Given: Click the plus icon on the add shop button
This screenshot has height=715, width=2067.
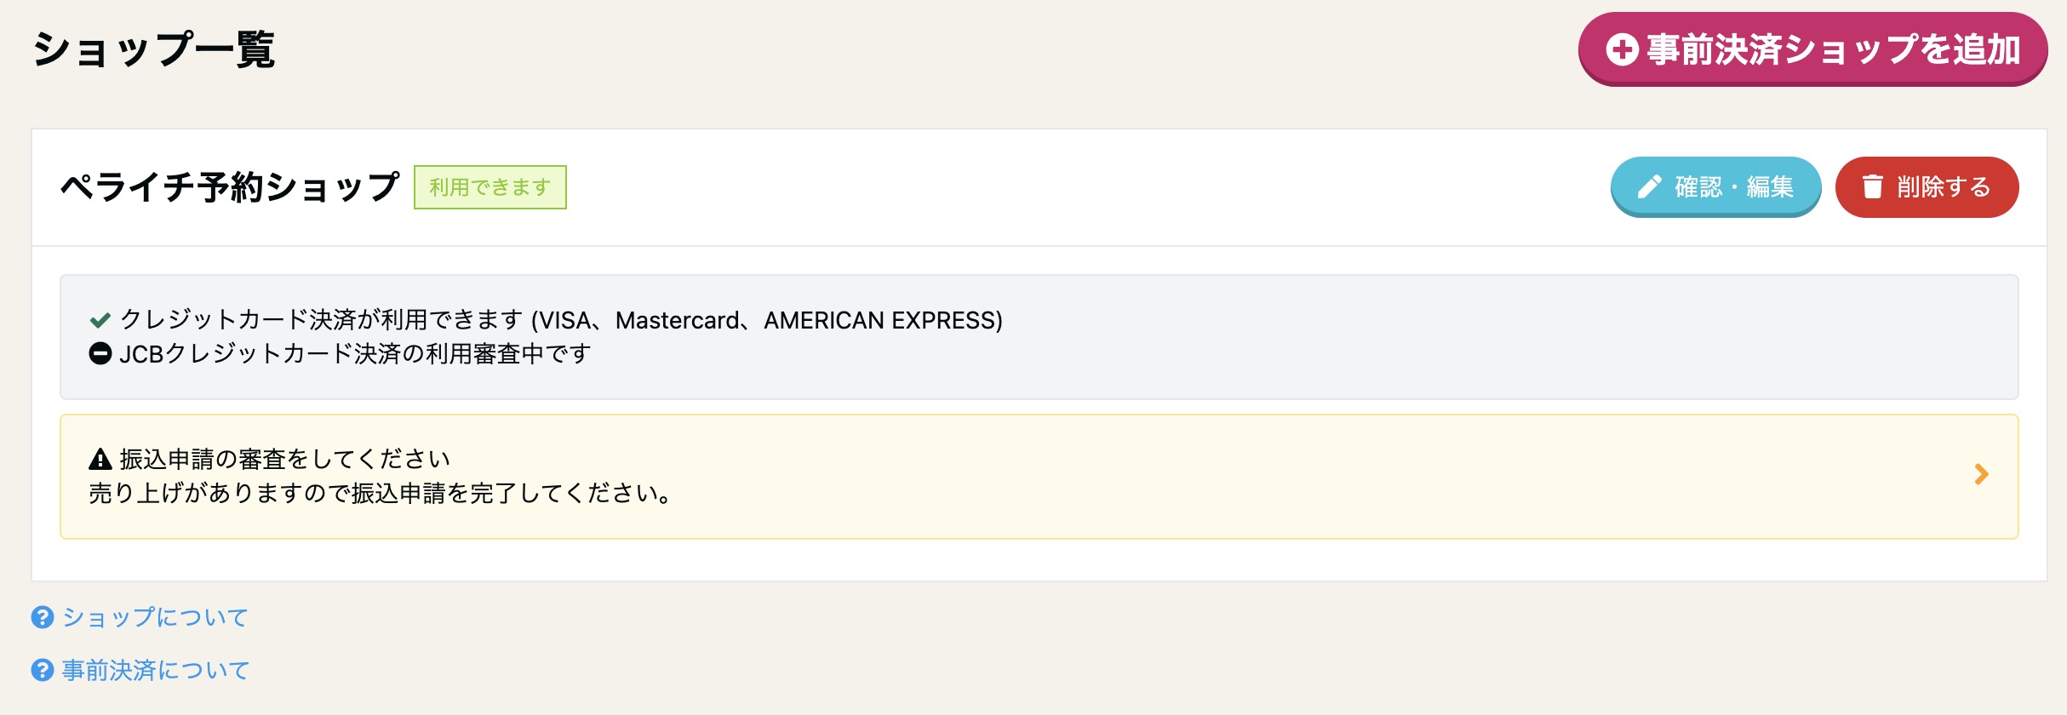Looking at the screenshot, I should [x=1622, y=49].
